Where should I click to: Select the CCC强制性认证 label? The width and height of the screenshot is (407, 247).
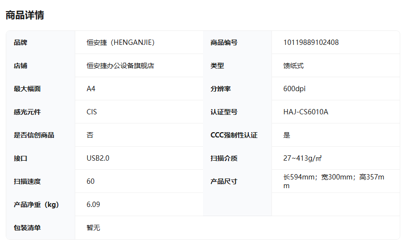pos(234,135)
